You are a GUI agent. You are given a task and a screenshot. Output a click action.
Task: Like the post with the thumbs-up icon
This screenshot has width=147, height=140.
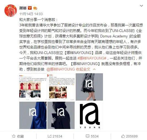pos(123,136)
